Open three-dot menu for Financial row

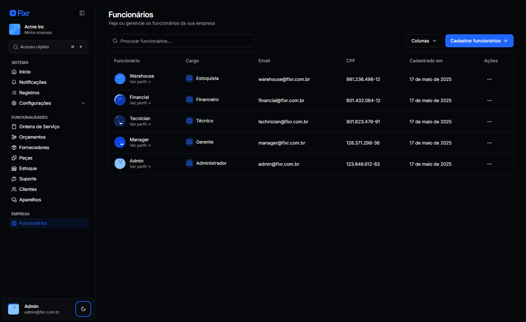pyautogui.click(x=489, y=100)
